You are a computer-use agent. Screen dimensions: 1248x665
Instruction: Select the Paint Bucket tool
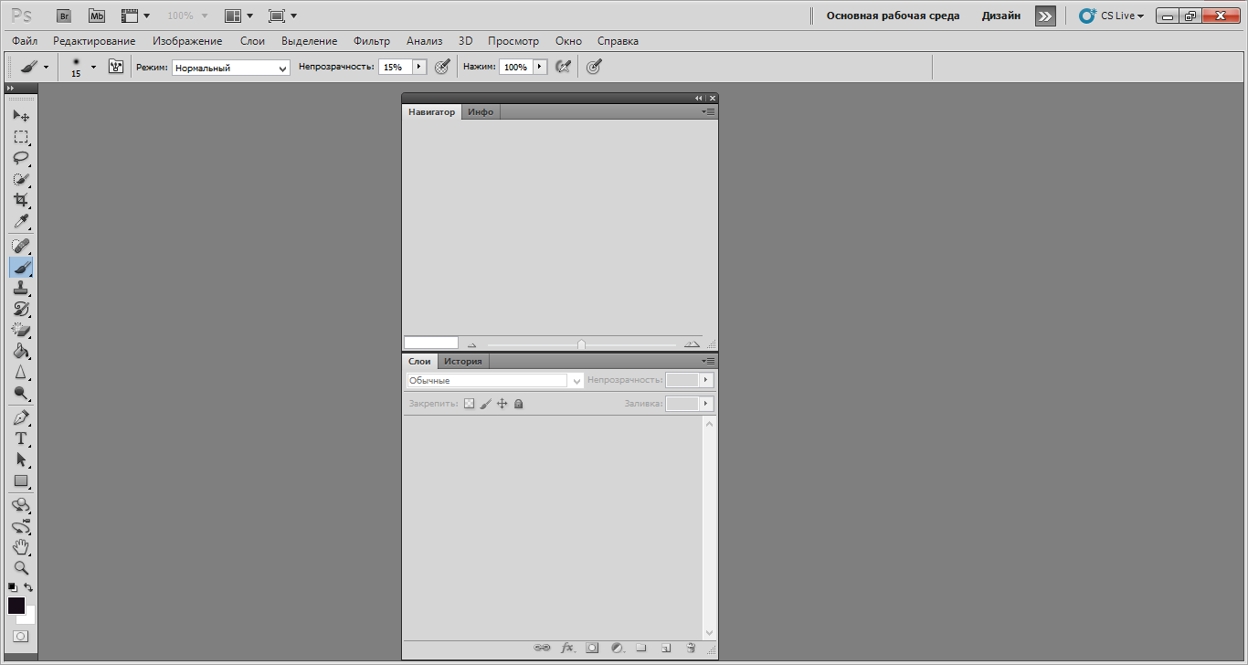coord(20,352)
